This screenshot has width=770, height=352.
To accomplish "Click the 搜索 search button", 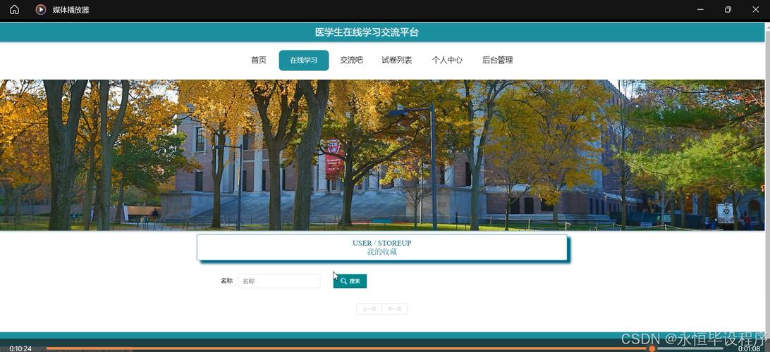I will click(350, 281).
